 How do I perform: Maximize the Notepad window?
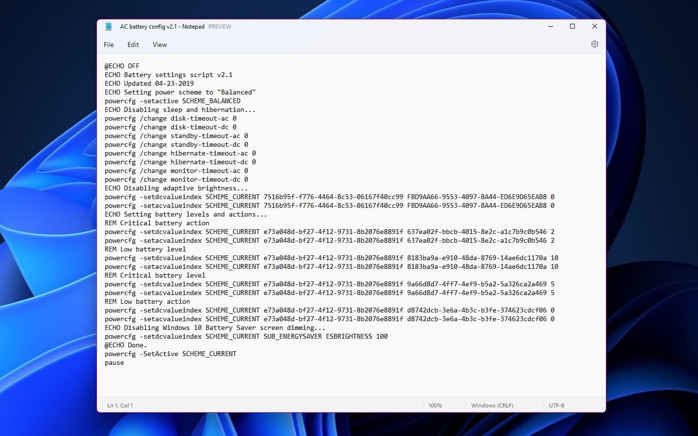pyautogui.click(x=572, y=26)
